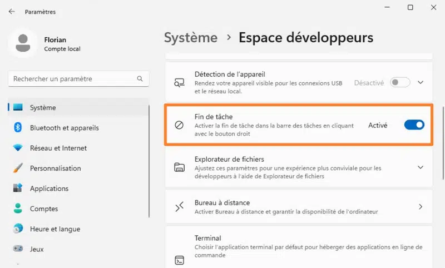Click the Jeux controller icon
The width and height of the screenshot is (445, 268).
click(x=18, y=249)
